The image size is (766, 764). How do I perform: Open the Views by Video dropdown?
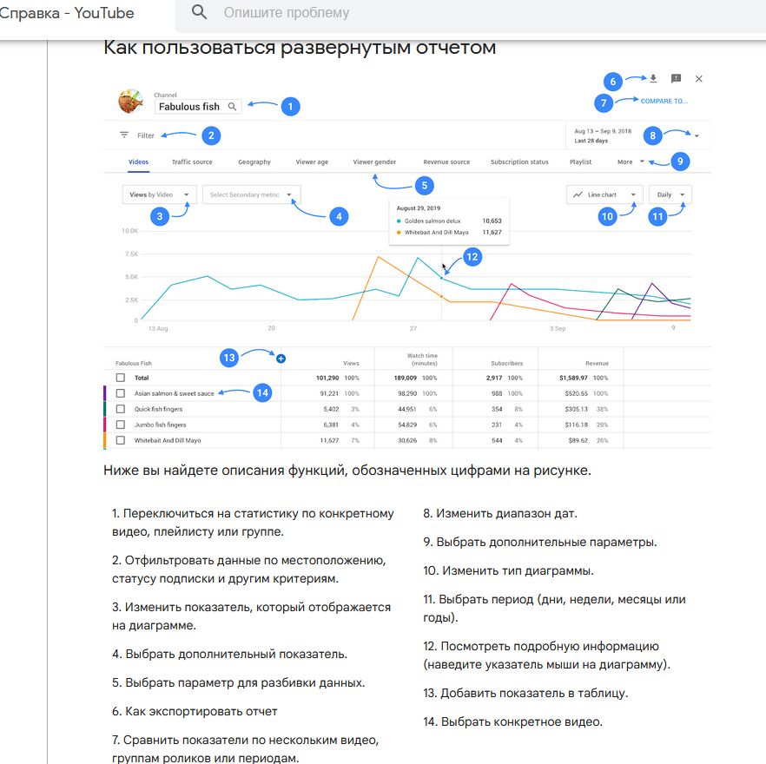(159, 194)
